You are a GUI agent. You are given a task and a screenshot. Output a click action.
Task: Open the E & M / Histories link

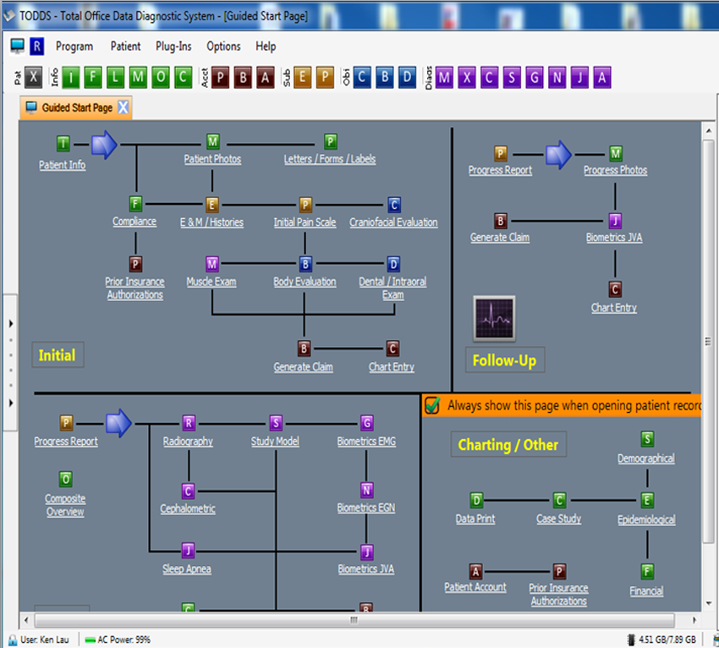(211, 222)
